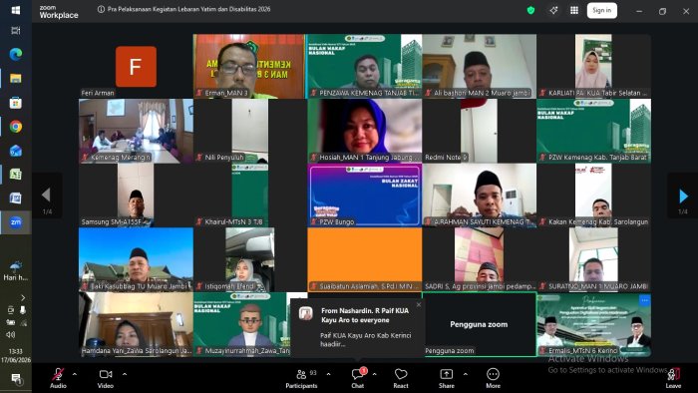This screenshot has height=393, width=698.
Task: Show hidden system tray icons chevron
Action: tap(23, 297)
